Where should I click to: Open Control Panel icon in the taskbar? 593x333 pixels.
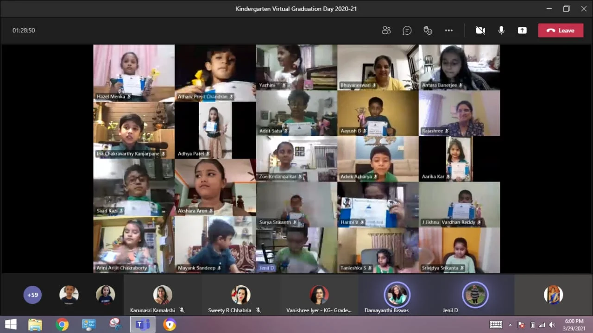[x=89, y=324]
